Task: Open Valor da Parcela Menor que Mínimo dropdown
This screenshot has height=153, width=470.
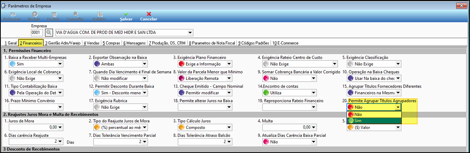Action: [x=229, y=79]
